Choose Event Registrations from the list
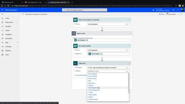The height and width of the screenshot is (104, 185). point(108,88)
